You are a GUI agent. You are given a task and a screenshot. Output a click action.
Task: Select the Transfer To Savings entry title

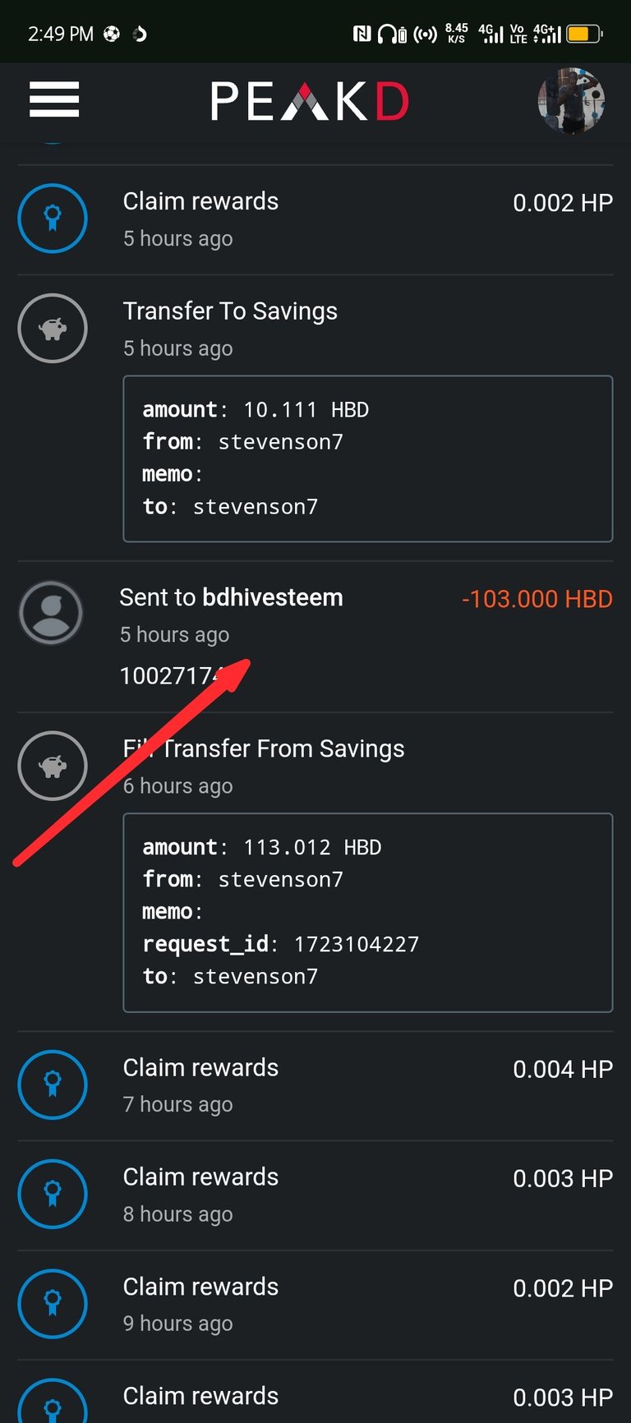(230, 311)
